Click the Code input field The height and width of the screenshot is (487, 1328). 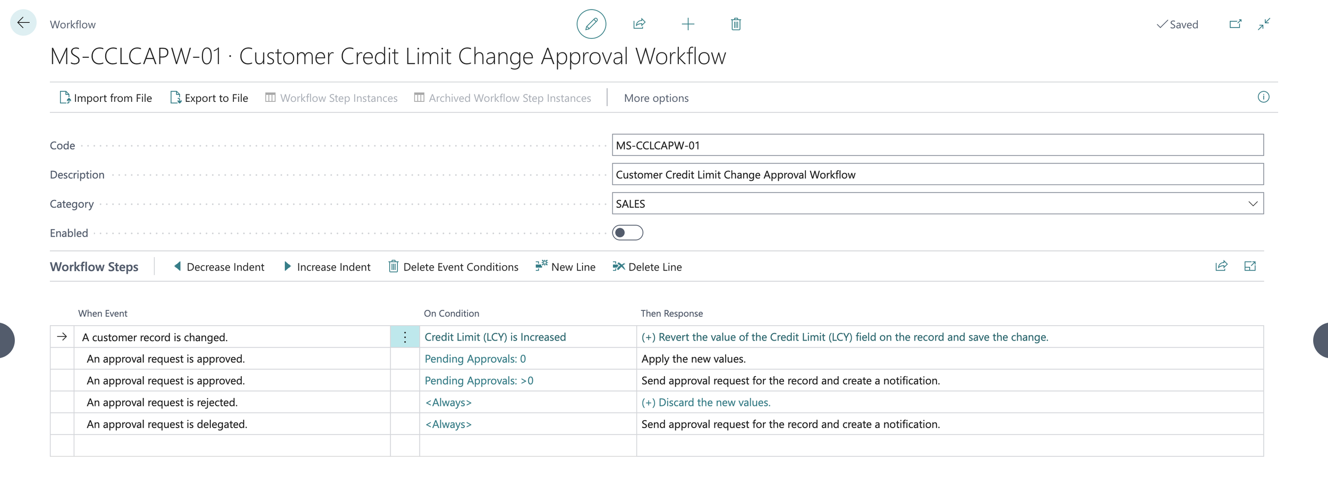point(938,145)
